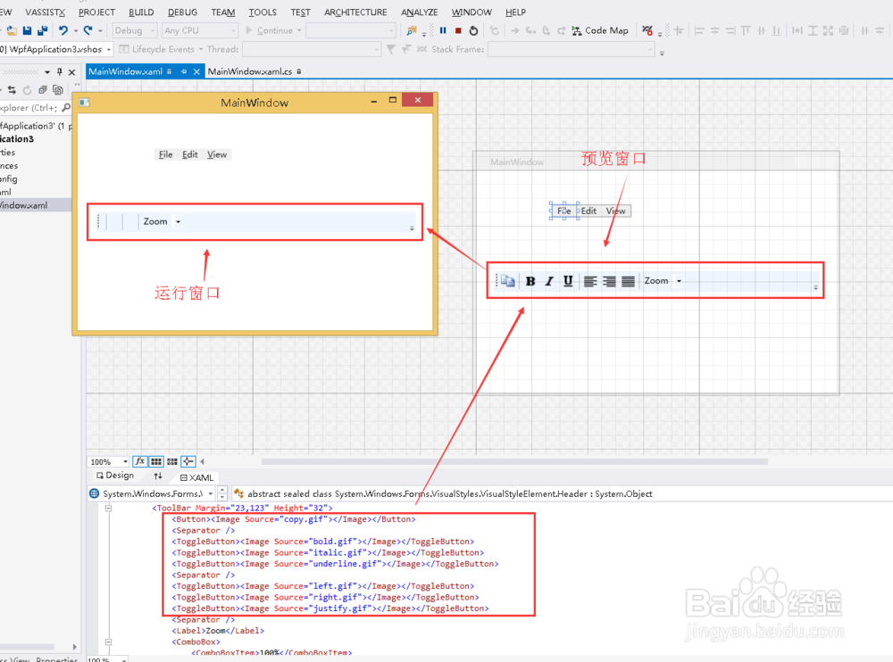Open the TEAM menu
Viewport: 893px width, 662px height.
click(x=222, y=12)
